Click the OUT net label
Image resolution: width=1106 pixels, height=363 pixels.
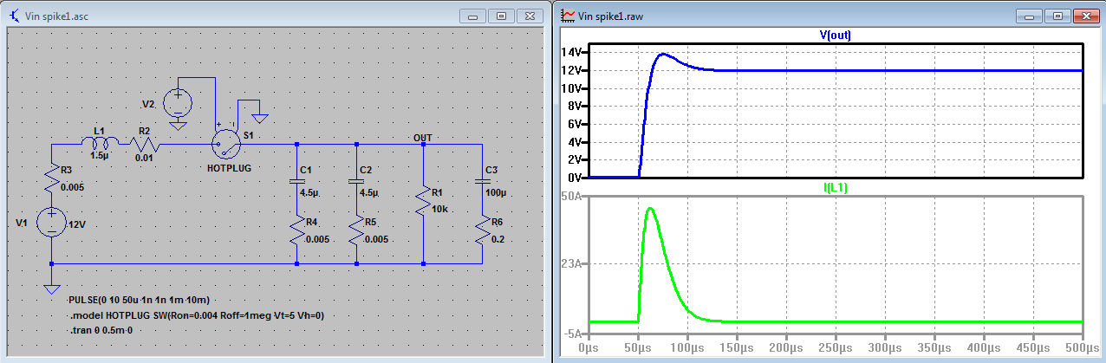coord(422,137)
